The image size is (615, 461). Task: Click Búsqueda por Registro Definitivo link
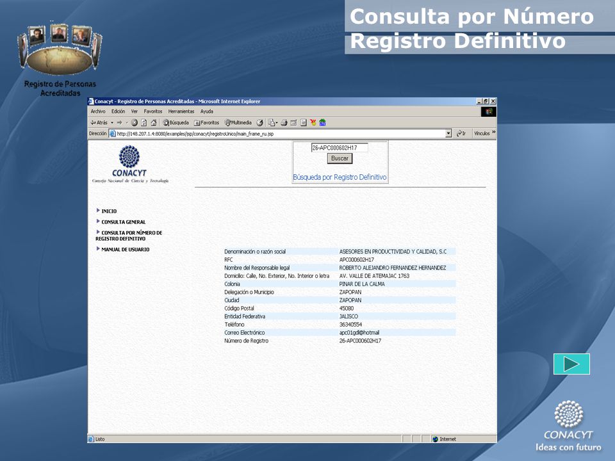point(340,177)
